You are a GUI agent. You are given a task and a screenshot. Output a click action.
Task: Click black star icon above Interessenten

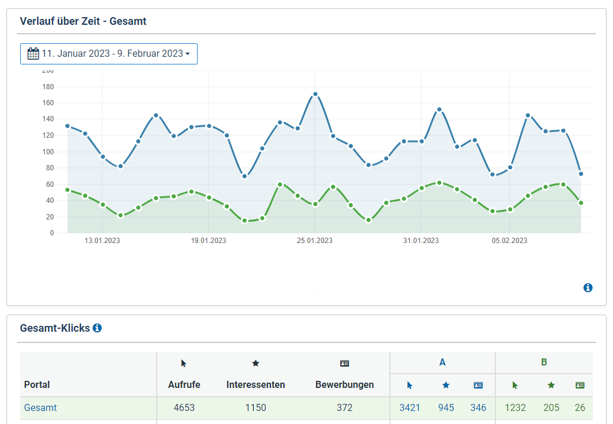pyautogui.click(x=256, y=364)
